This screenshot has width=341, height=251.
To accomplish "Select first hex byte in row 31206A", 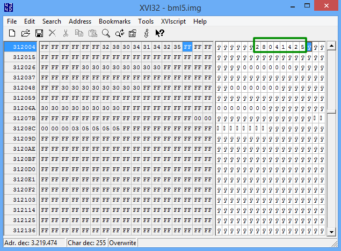I will pyautogui.click(x=45, y=108).
